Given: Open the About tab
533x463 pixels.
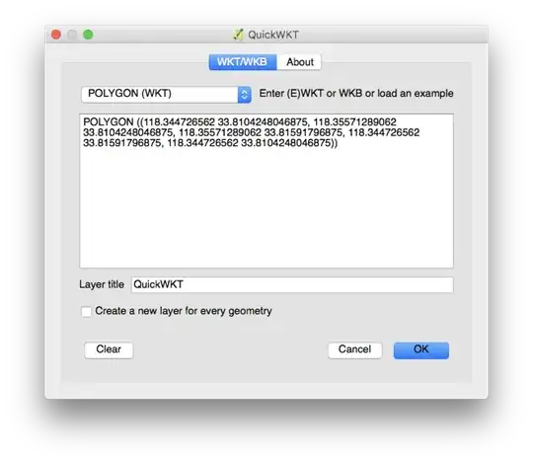Looking at the screenshot, I should [299, 62].
